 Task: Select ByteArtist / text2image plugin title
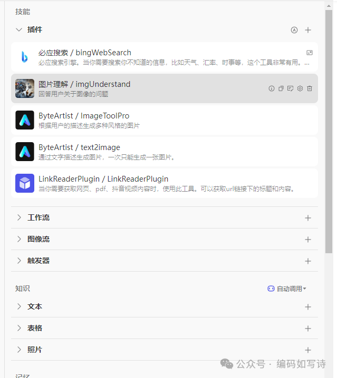coord(79,147)
